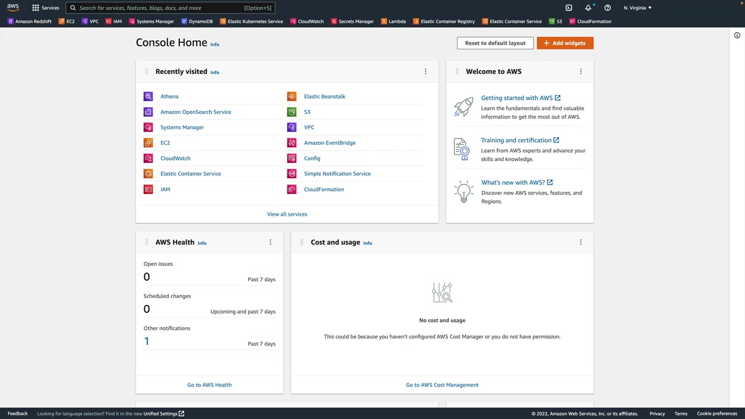Click the Scheduled changes count 0
This screenshot has width=745, height=419.
coord(147,309)
